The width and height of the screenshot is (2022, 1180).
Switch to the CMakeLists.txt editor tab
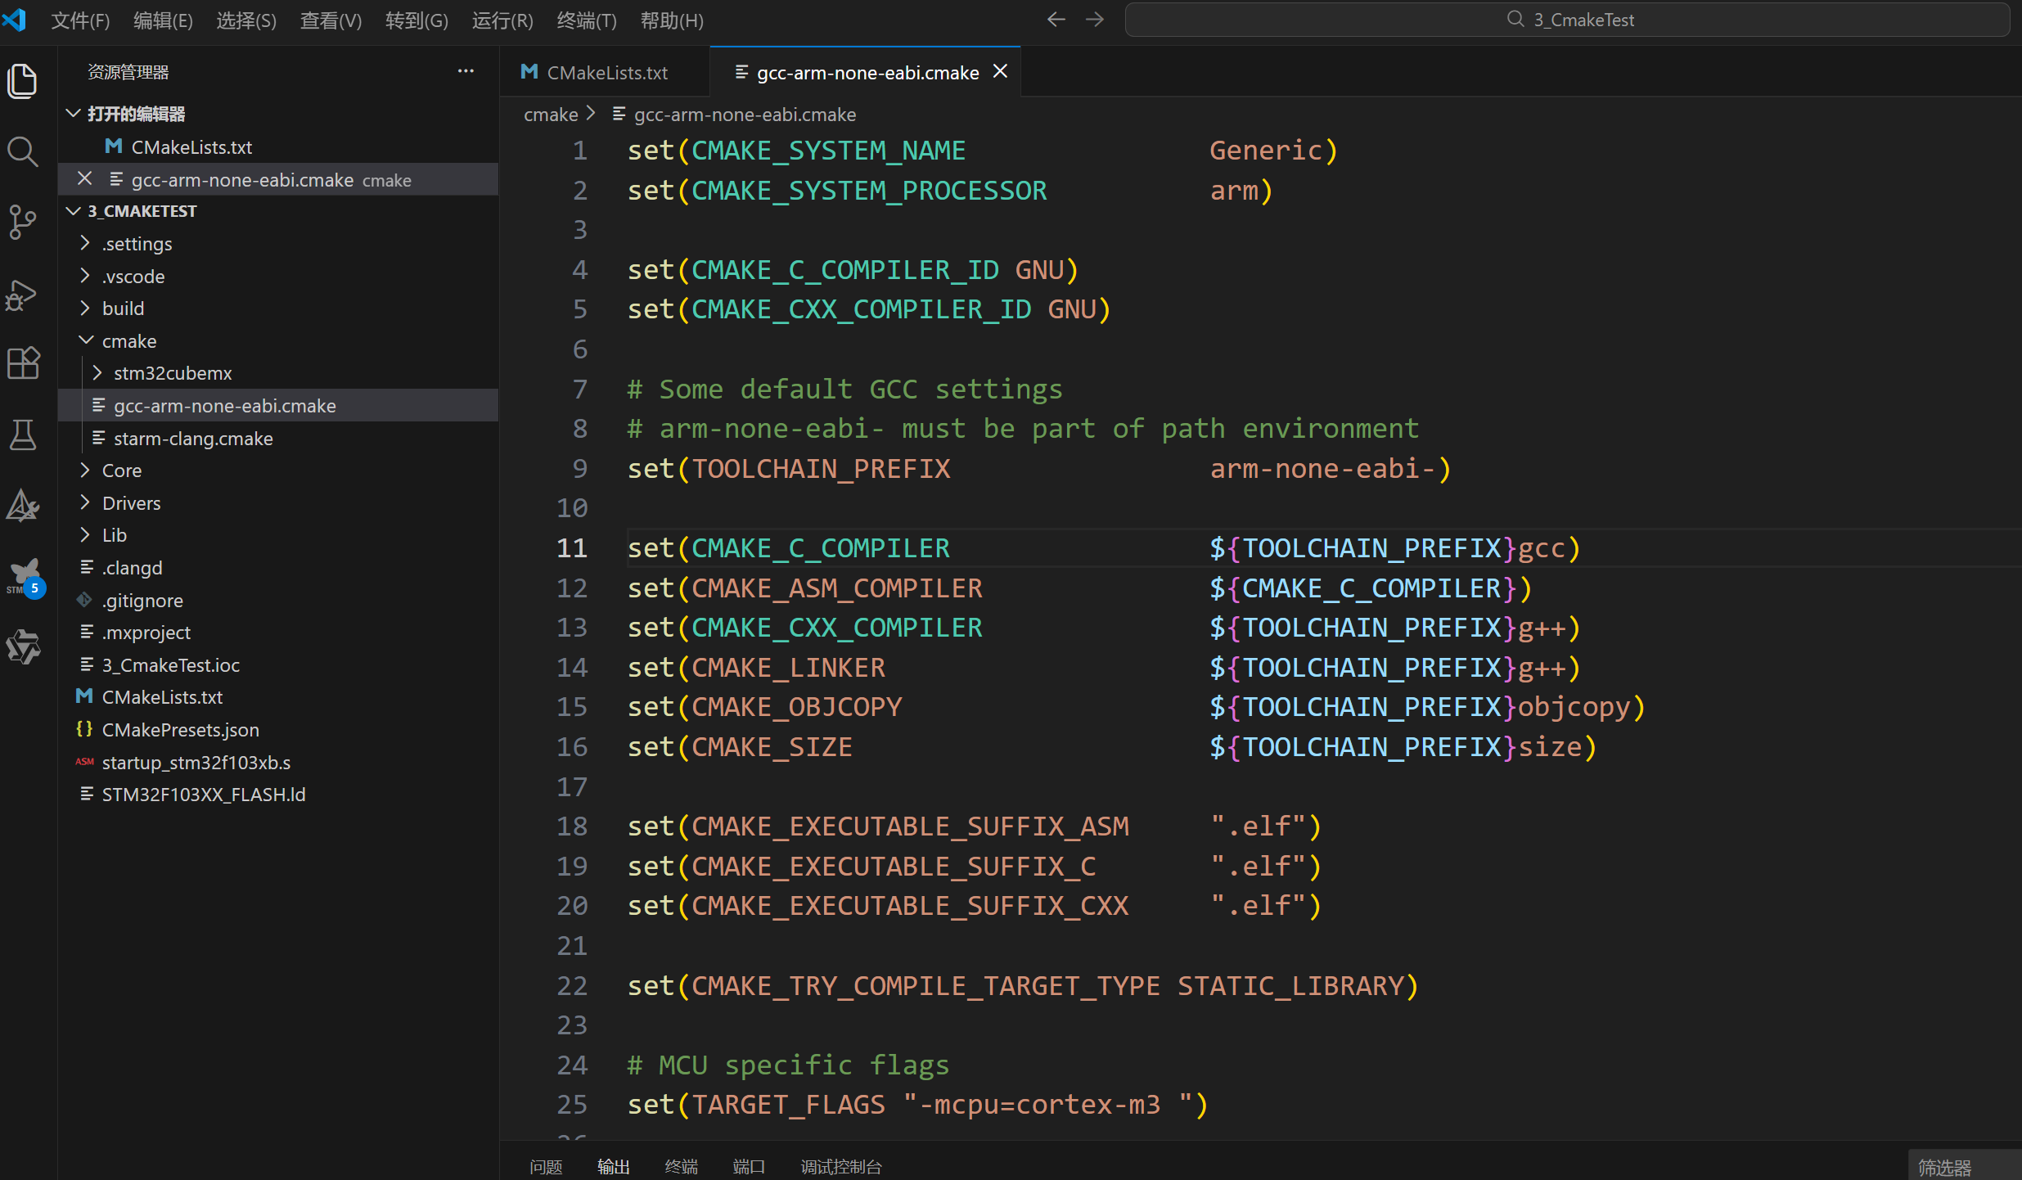pyautogui.click(x=606, y=72)
